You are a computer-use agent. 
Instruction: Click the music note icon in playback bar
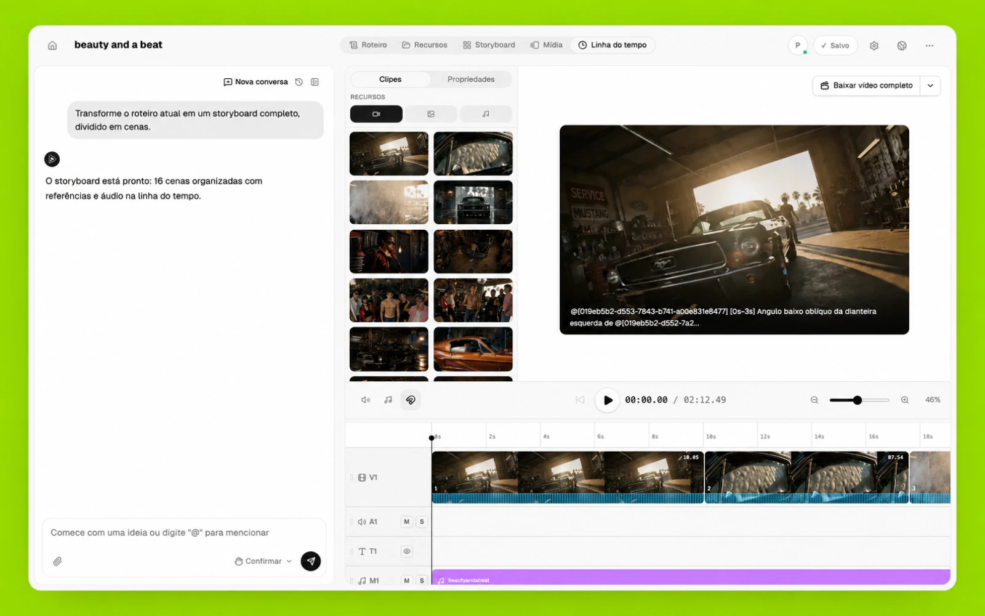click(x=388, y=400)
